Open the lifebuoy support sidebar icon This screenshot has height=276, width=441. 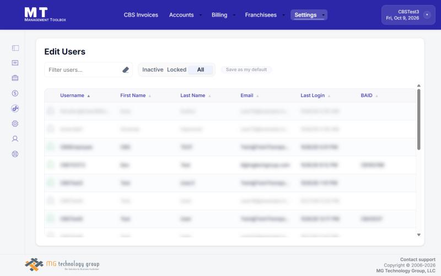pyautogui.click(x=15, y=154)
